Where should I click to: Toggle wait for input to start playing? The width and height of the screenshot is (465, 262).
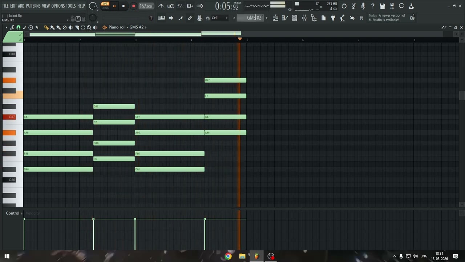tap(171, 6)
